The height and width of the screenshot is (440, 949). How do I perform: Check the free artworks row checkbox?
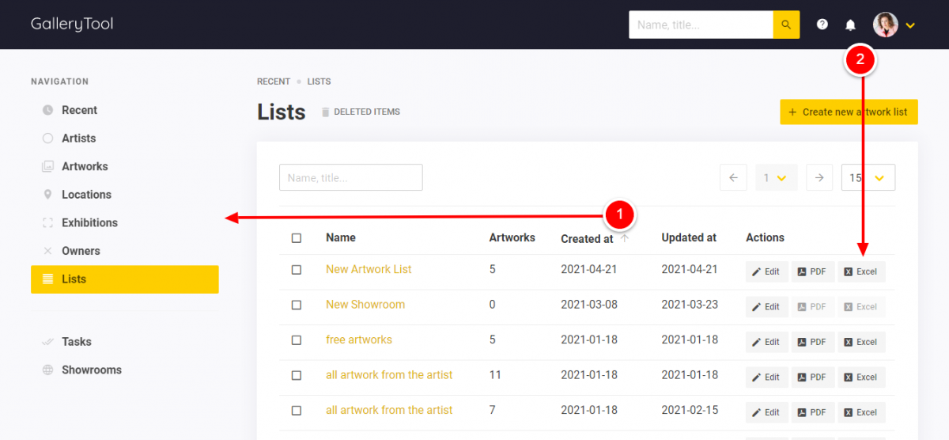coord(297,340)
